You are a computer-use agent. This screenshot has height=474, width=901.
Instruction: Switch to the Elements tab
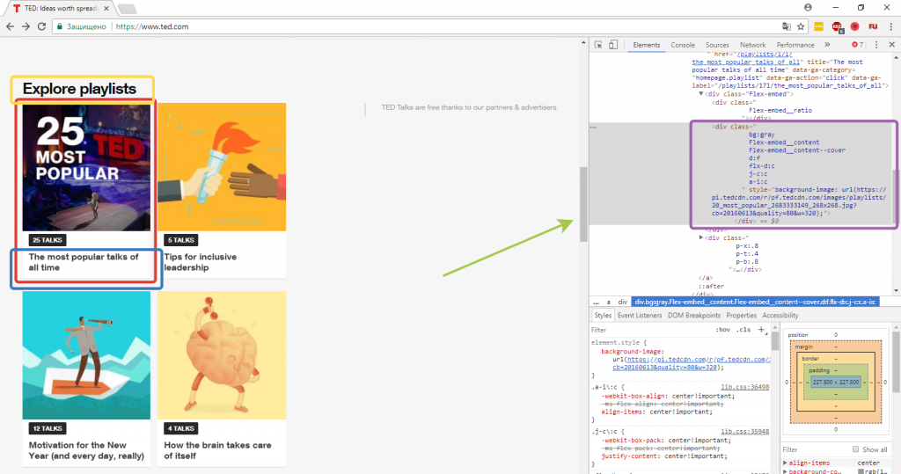(x=647, y=45)
